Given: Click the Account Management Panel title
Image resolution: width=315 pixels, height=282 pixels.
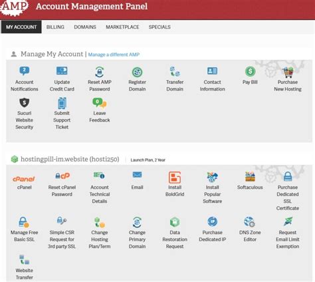Looking at the screenshot, I should coord(92,6).
